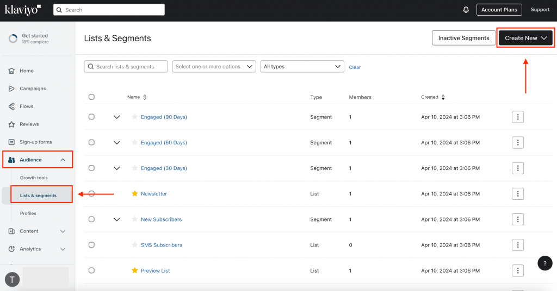Open the All types filter dropdown
The width and height of the screenshot is (557, 291).
tap(302, 67)
